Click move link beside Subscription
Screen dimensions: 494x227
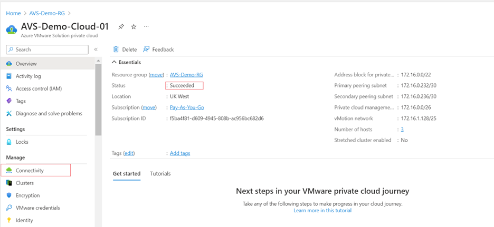click(149, 107)
